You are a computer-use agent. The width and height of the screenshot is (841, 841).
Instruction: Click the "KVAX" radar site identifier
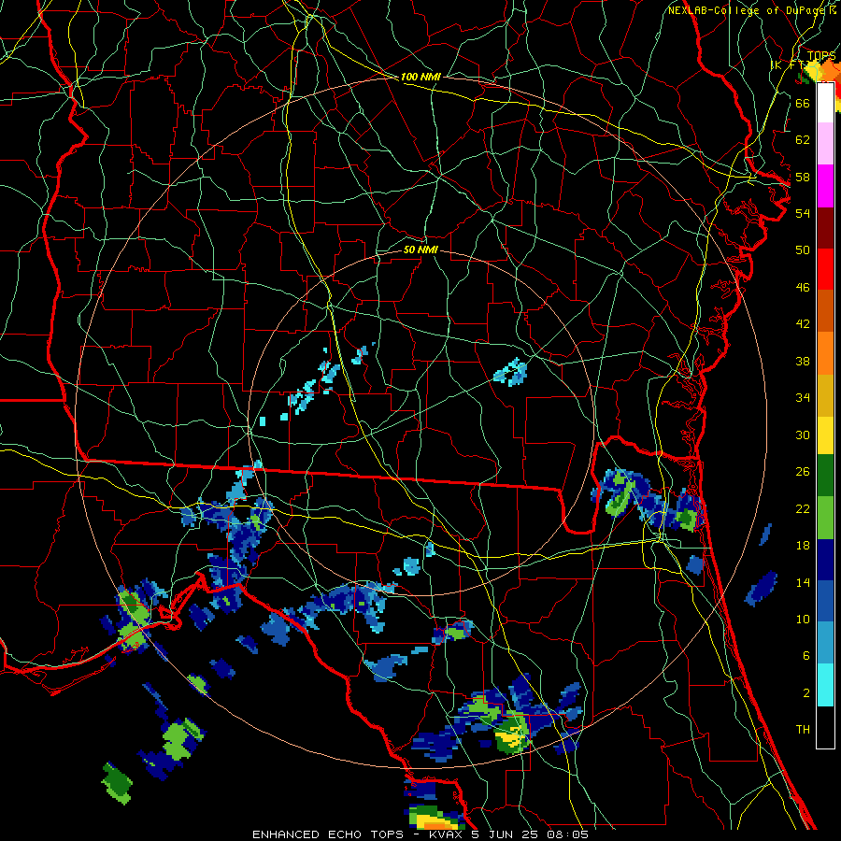[x=447, y=834]
